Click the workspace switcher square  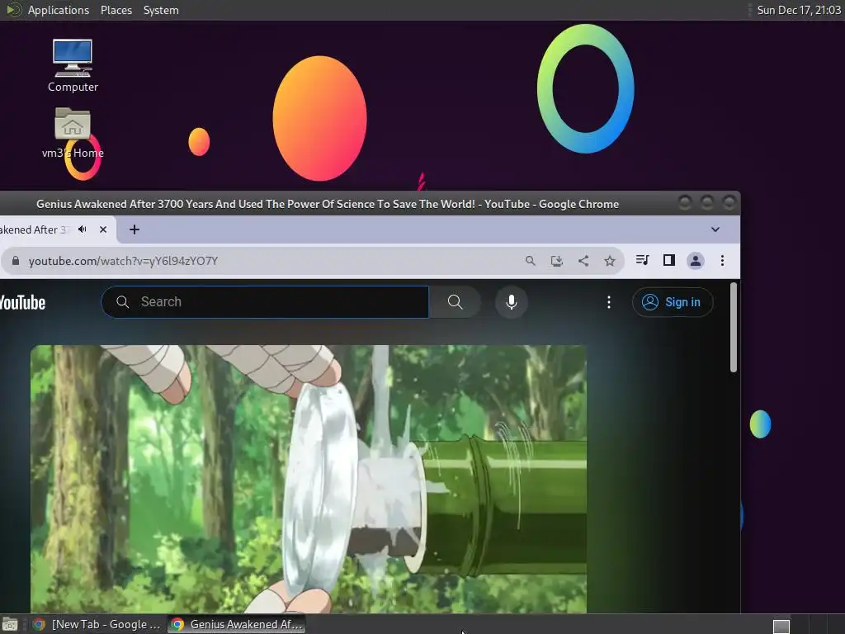coord(781,626)
